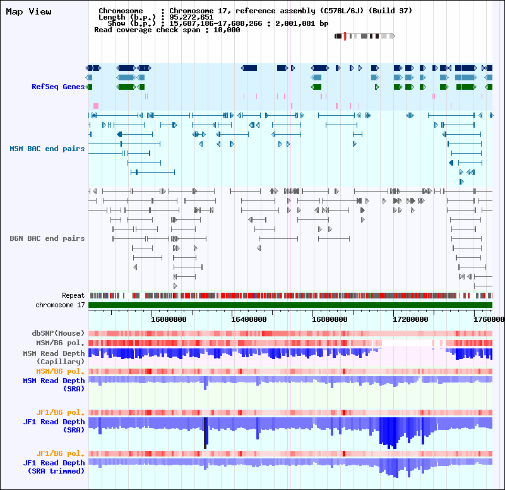Click the Chromosome 17 reference assembly header text
The width and height of the screenshot is (505, 490).
(291, 11)
